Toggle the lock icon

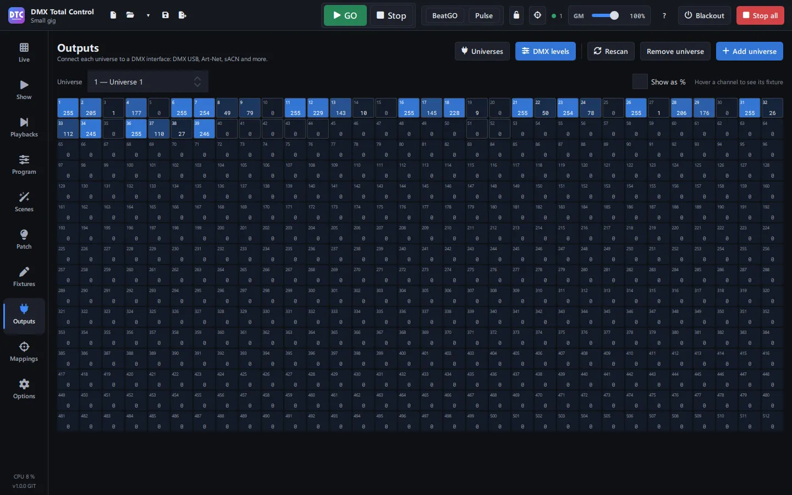click(x=516, y=15)
